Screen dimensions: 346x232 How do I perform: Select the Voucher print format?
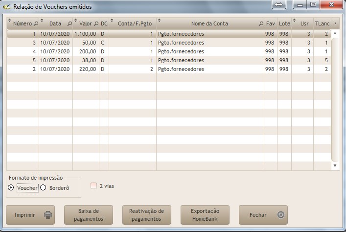[x=11, y=188]
